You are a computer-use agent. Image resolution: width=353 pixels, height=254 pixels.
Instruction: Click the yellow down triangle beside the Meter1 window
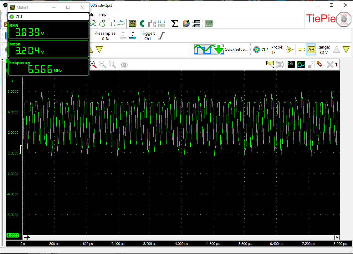click(99, 49)
